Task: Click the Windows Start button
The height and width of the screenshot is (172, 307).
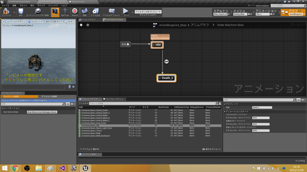Action: 4,168
